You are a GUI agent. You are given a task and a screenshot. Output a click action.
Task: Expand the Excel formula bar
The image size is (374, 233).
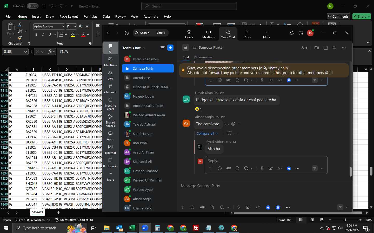pyautogui.click(x=370, y=51)
